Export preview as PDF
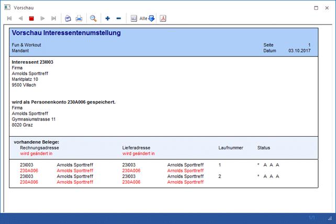Image resolution: width=336 pixels, height=224 pixels. (163, 18)
